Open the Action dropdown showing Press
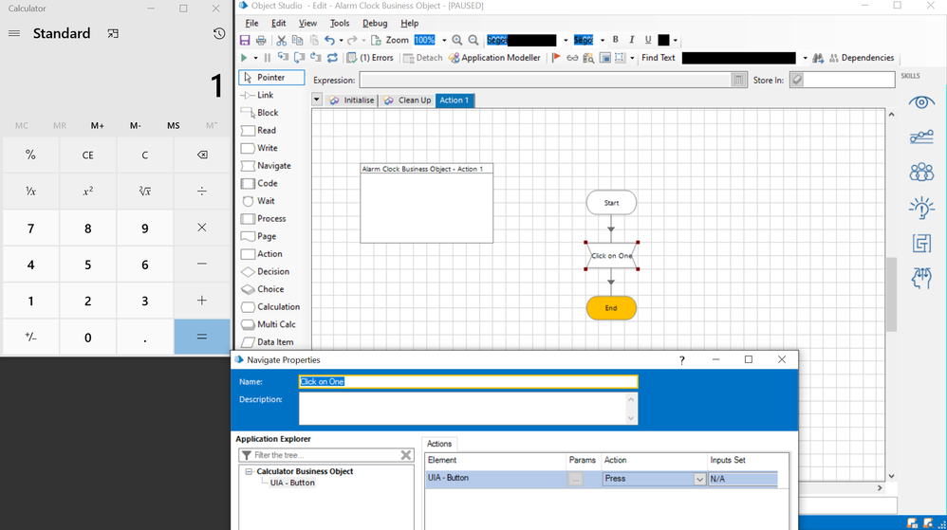Screen dimensions: 947x530 pos(699,480)
